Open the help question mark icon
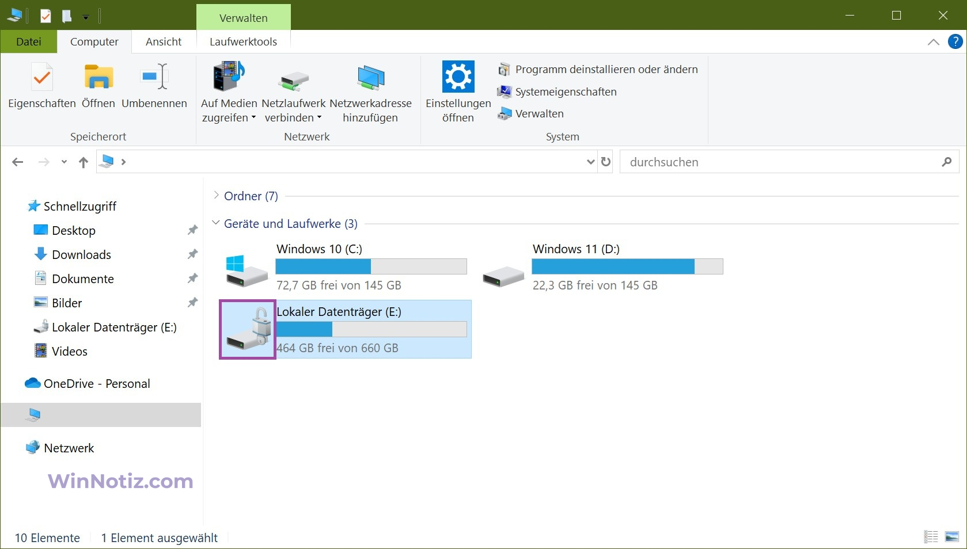The width and height of the screenshot is (967, 549). click(x=955, y=41)
